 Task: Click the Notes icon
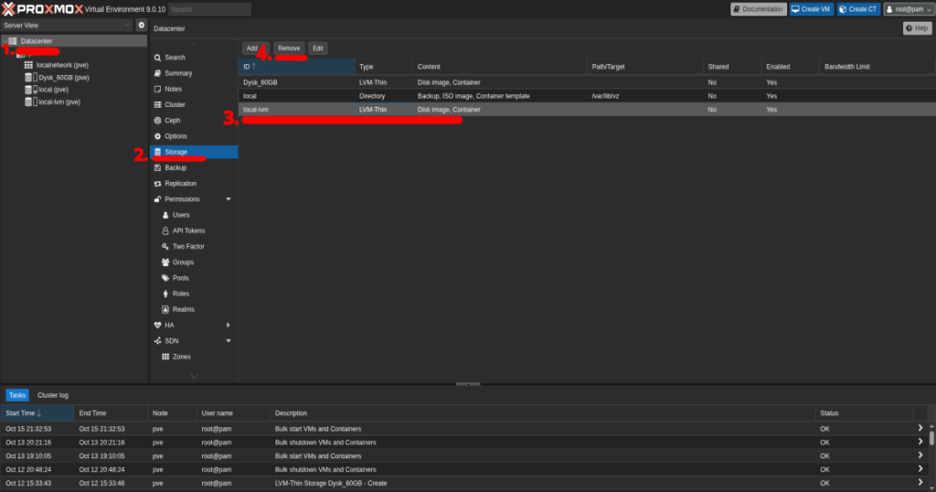[157, 89]
